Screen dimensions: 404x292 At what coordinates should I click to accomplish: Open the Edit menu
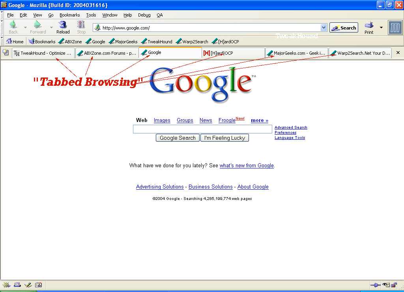coord(23,15)
